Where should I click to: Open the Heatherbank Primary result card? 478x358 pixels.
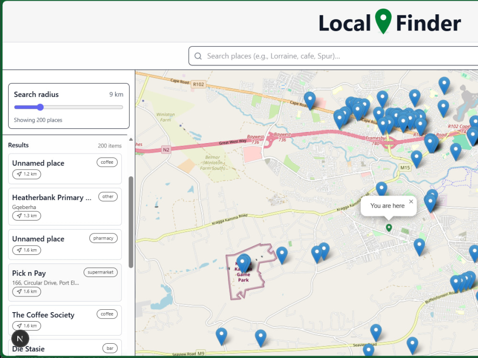pyautogui.click(x=65, y=207)
